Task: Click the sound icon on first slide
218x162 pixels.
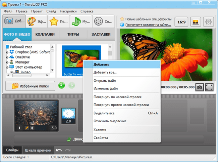Action: pyautogui.click(x=33, y=128)
